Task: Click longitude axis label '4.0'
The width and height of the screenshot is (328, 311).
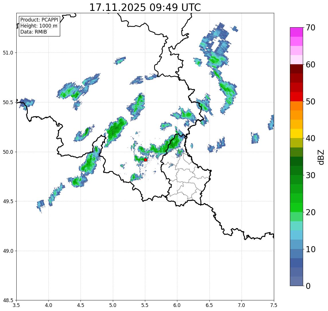Action: pos(48,305)
